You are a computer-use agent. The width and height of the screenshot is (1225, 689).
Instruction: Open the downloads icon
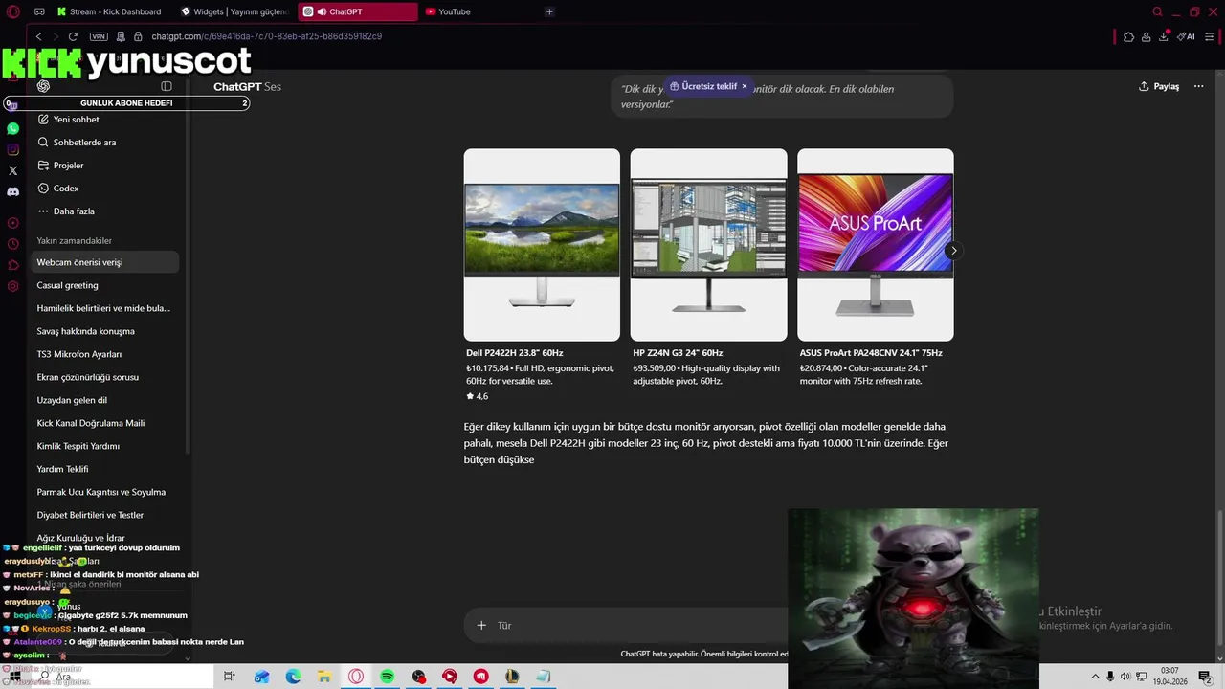pos(1165,36)
